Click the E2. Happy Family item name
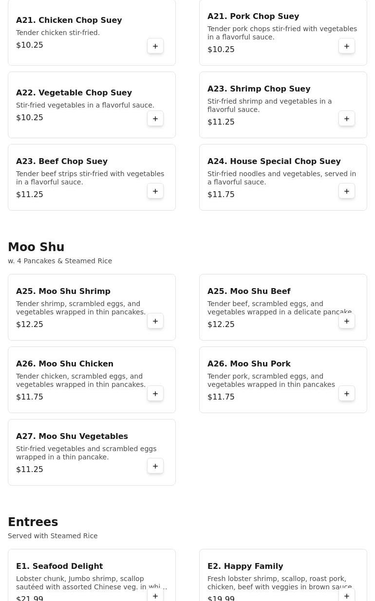Viewport: 375px width, 601px height. (245, 566)
